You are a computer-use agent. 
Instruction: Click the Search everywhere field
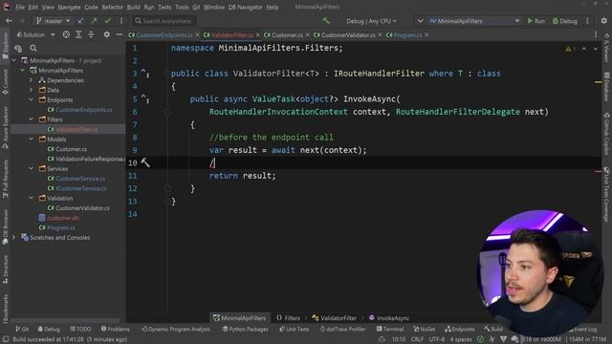pyautogui.click(x=164, y=21)
